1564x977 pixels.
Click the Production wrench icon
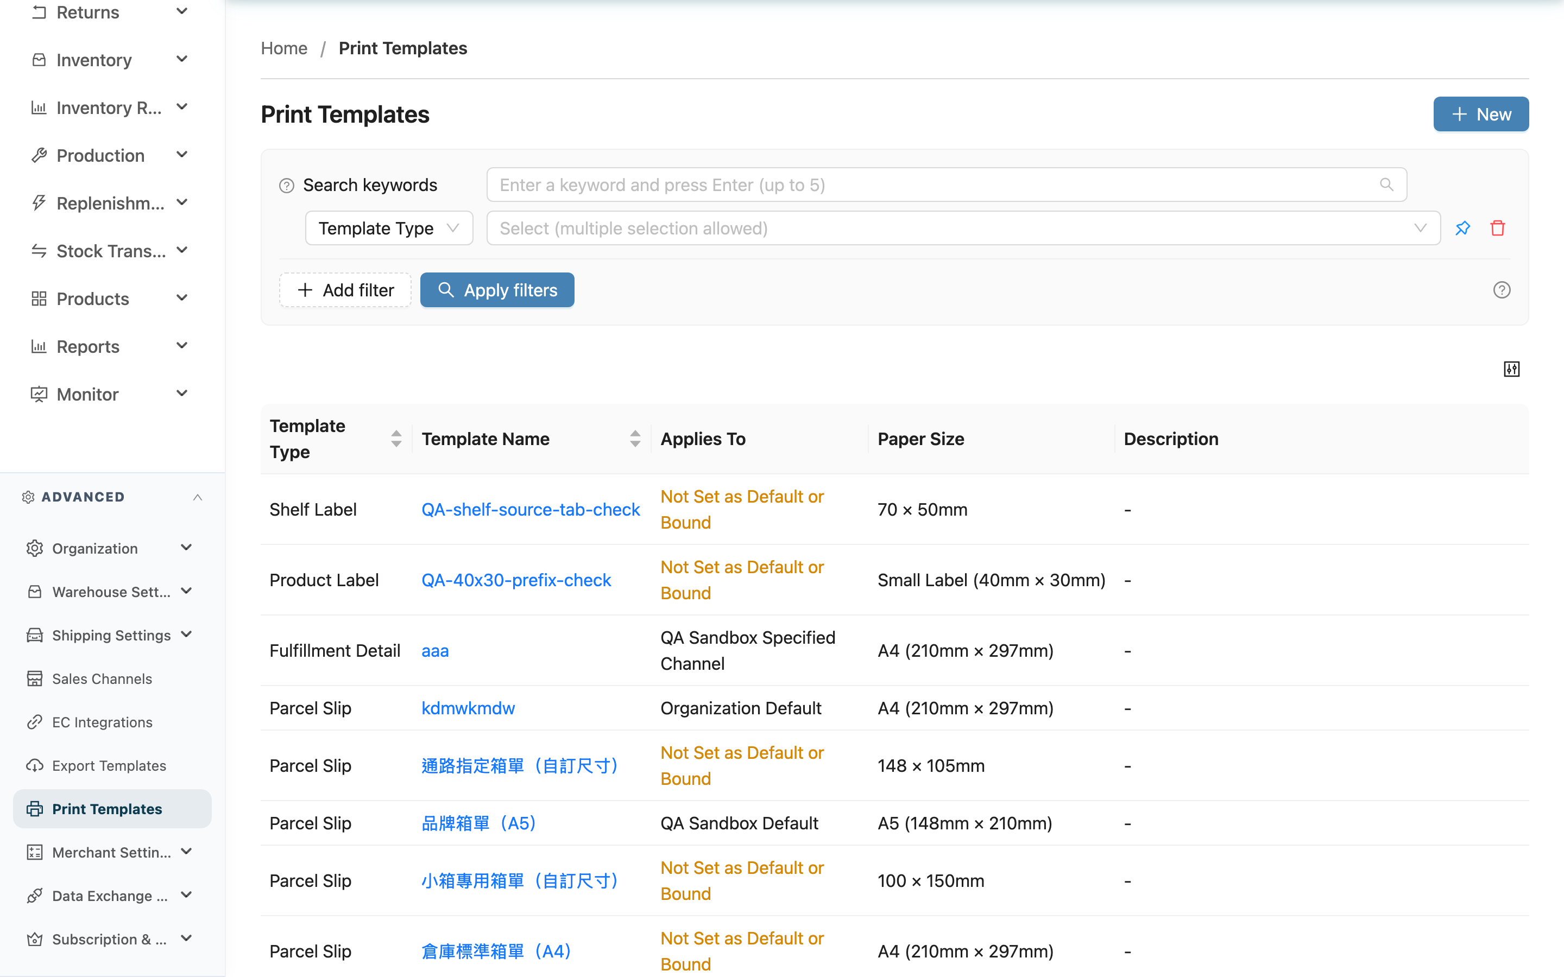click(39, 156)
